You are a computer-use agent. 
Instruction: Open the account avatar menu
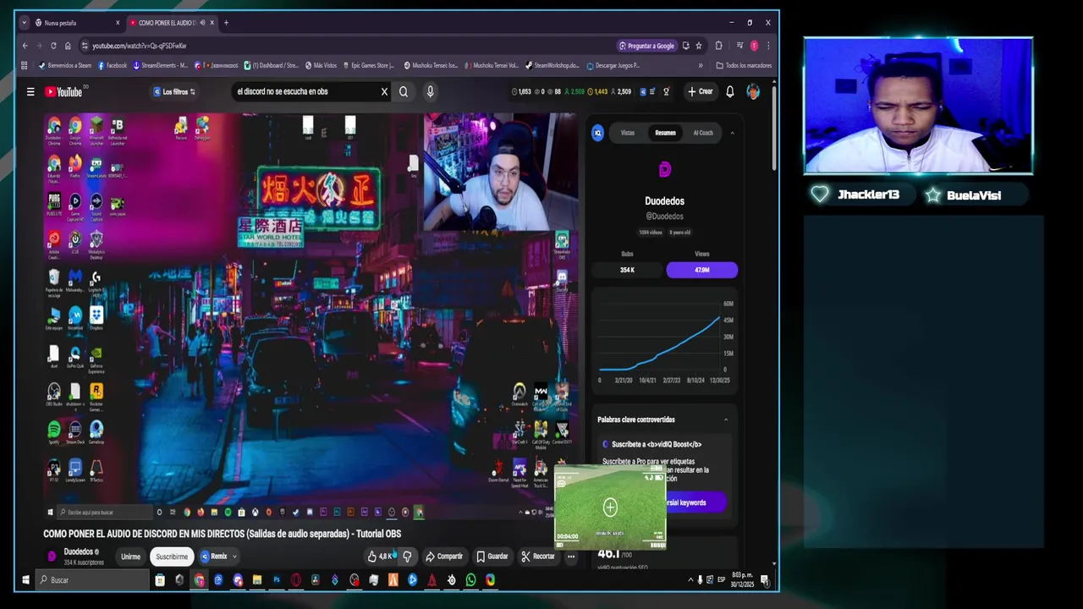click(753, 91)
